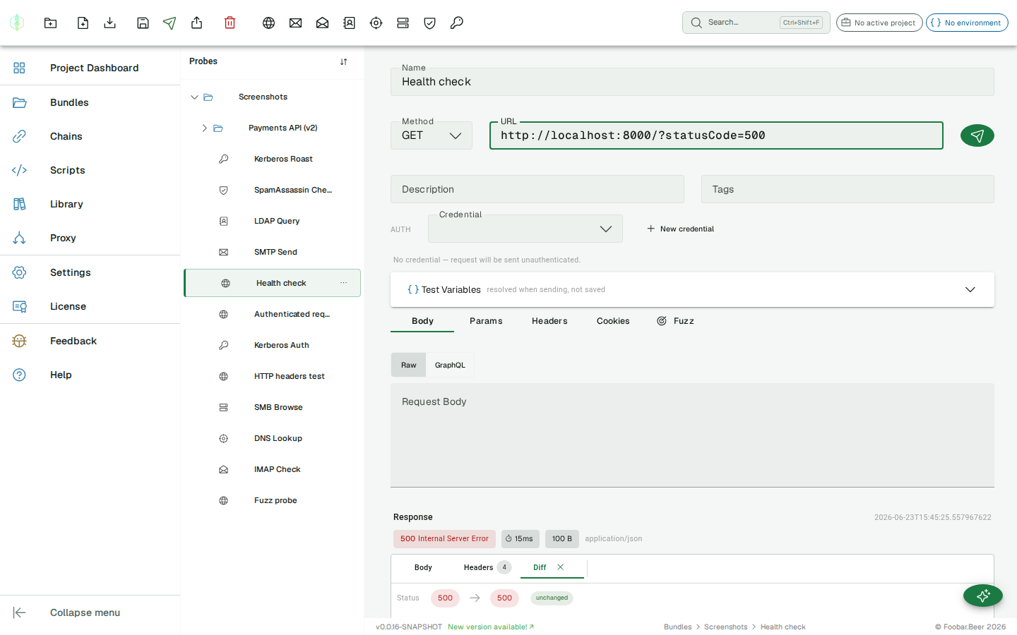
Task: Open the Method GET dropdown
Action: pos(432,135)
